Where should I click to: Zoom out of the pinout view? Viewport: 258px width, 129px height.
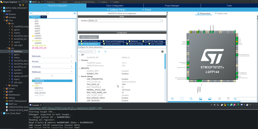pos(191,99)
